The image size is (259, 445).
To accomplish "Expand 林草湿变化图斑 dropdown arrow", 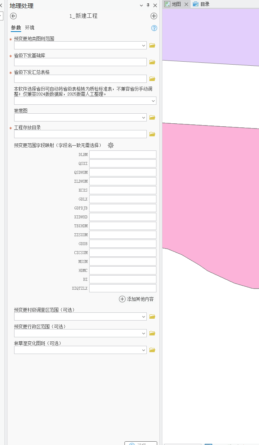I will click(143, 350).
